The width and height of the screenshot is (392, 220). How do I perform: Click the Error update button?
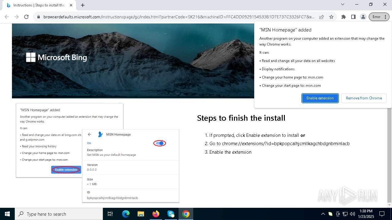click(376, 17)
